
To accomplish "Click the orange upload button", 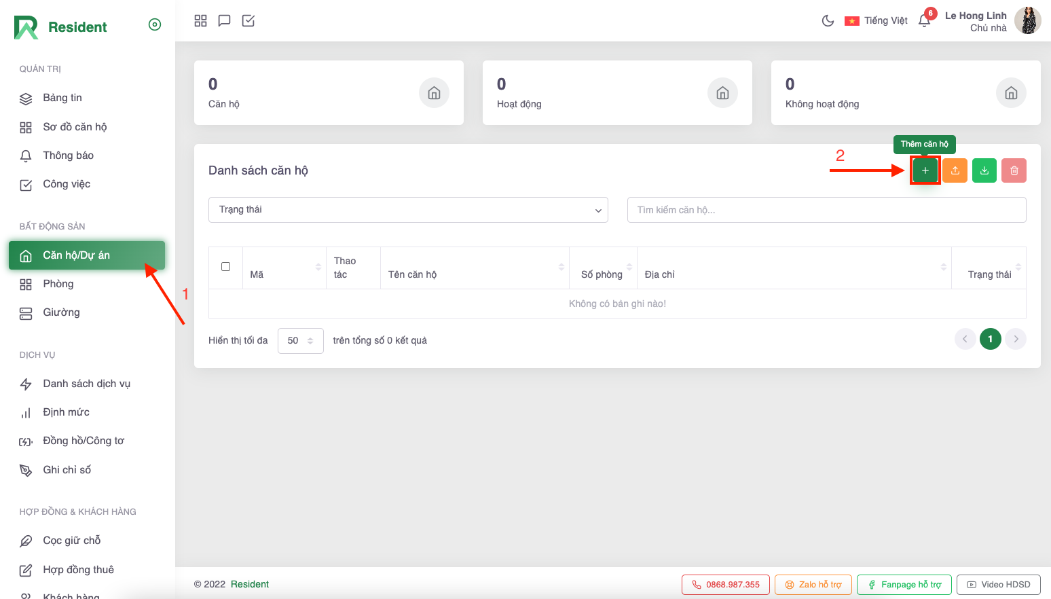I will coord(955,170).
